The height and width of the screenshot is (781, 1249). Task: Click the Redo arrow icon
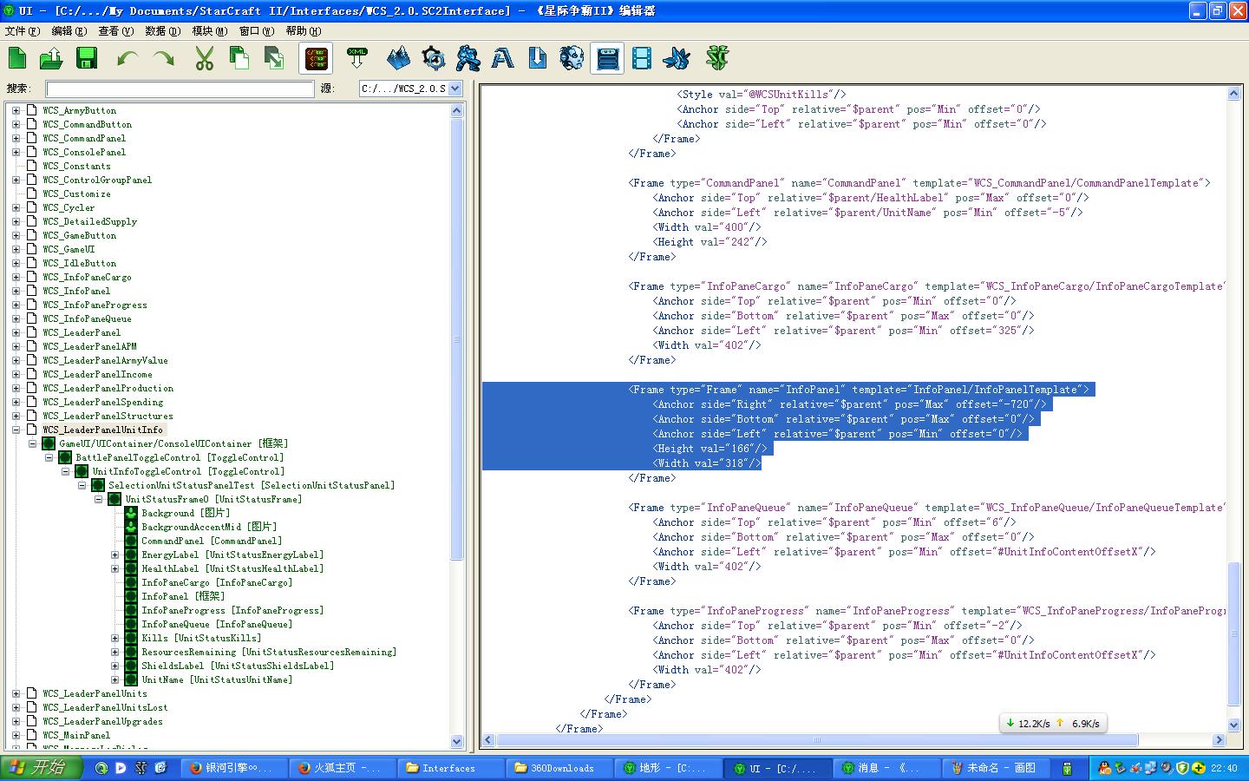[x=163, y=58]
